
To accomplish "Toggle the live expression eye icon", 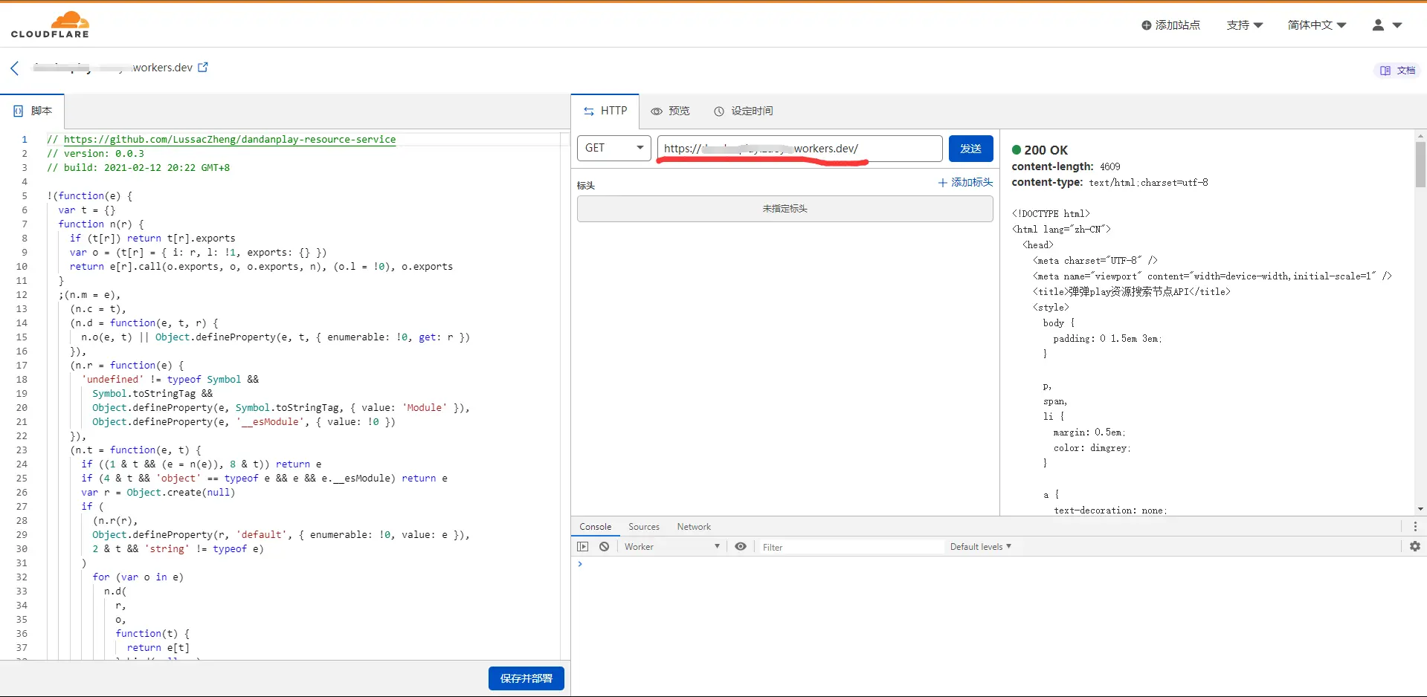I will click(x=741, y=547).
